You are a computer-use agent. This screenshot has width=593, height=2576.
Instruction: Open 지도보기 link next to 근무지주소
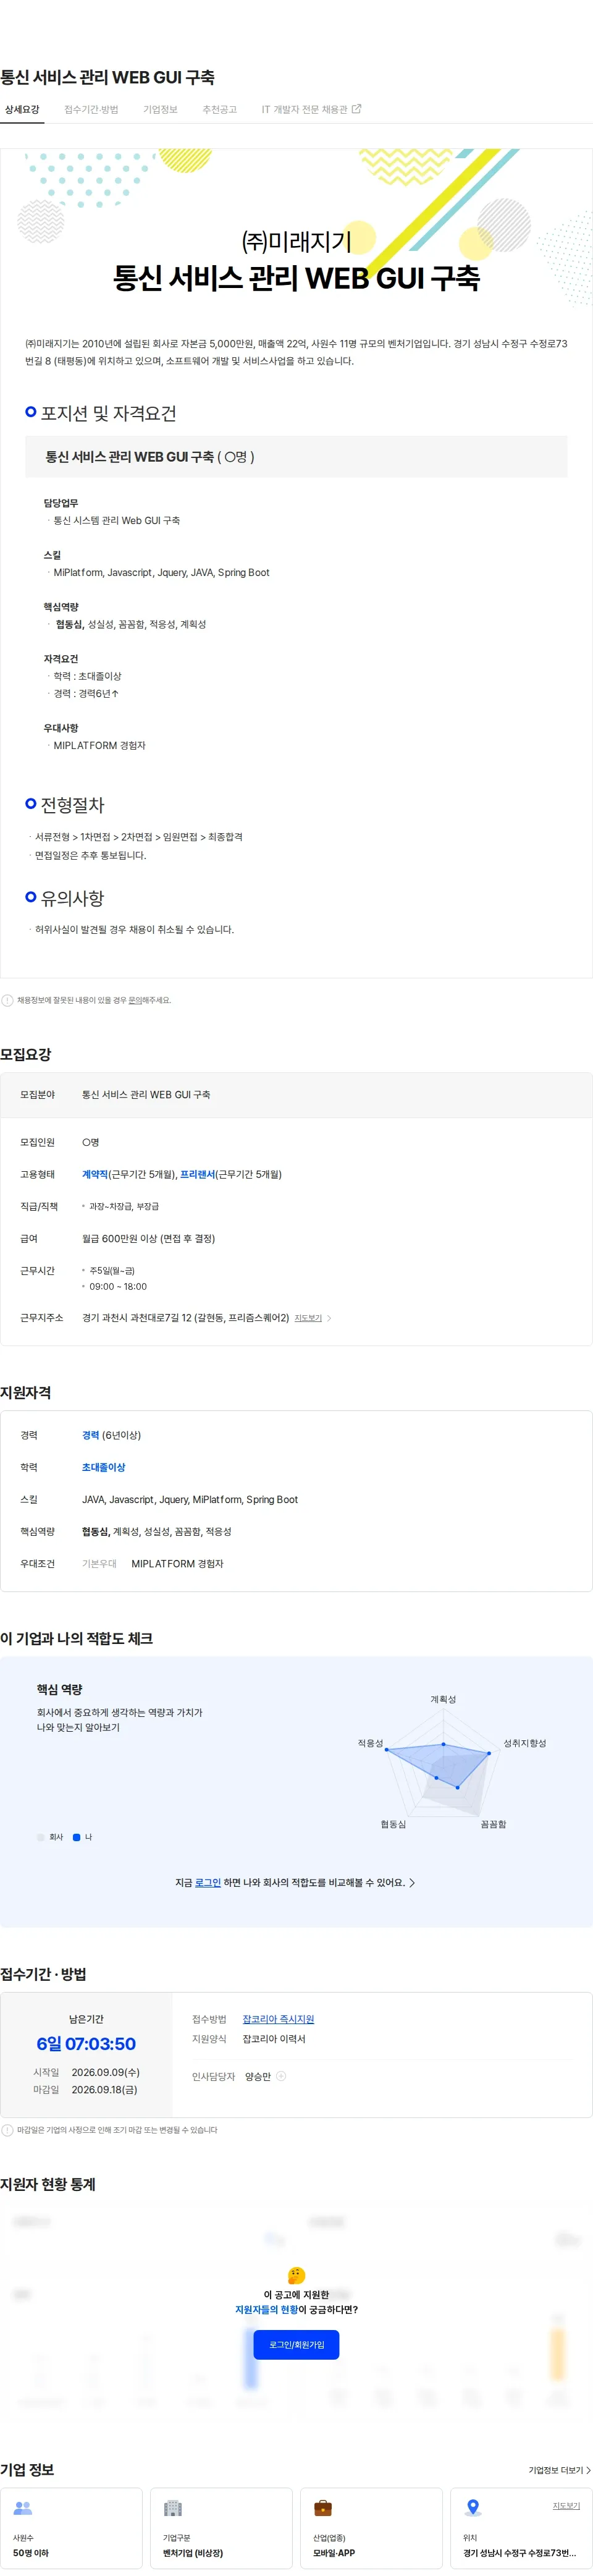[308, 1318]
